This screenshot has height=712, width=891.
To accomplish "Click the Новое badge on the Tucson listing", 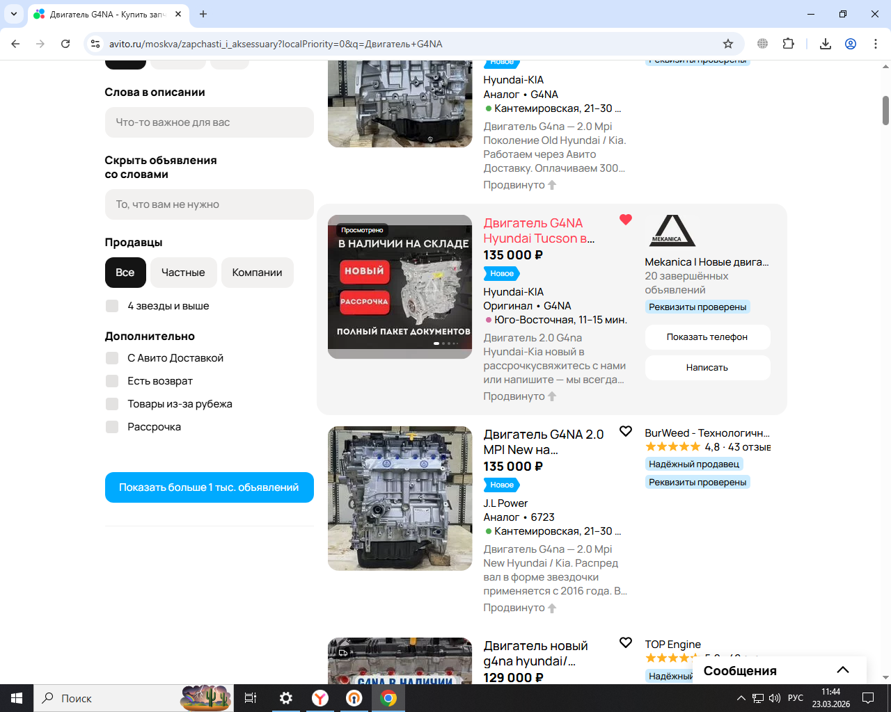I will [502, 274].
